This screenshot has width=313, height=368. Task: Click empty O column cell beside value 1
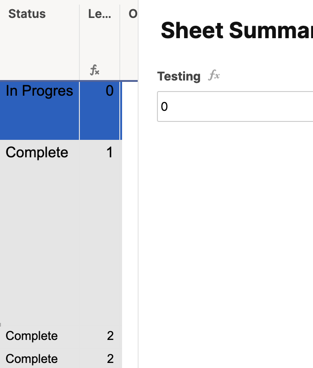click(x=130, y=232)
